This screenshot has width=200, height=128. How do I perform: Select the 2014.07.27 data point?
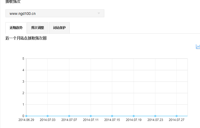(x=177, y=116)
